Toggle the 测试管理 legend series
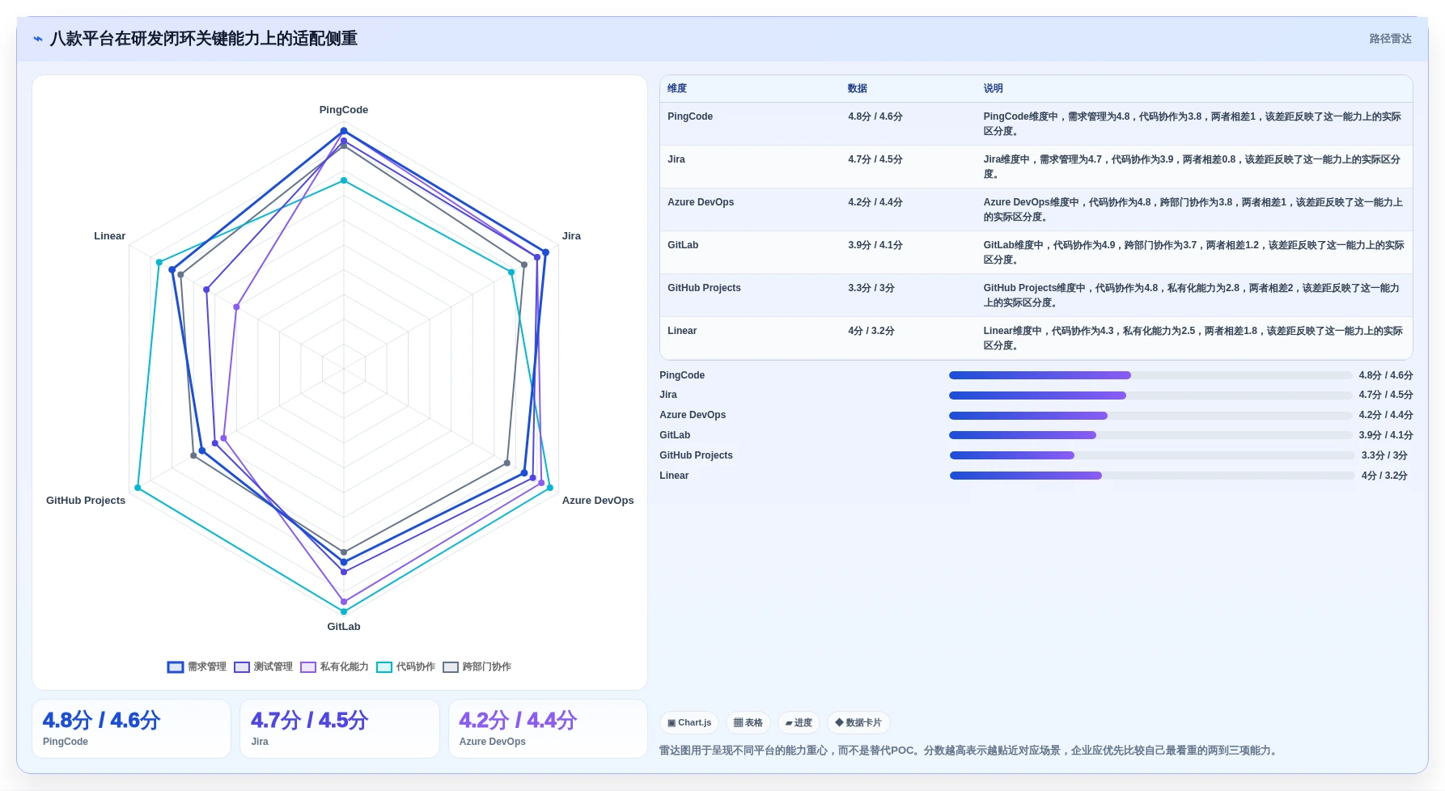The height and width of the screenshot is (791, 1445). click(x=263, y=667)
